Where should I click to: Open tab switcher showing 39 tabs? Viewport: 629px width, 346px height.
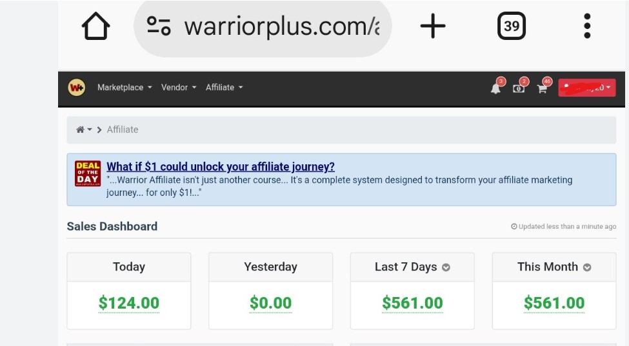[x=512, y=26]
